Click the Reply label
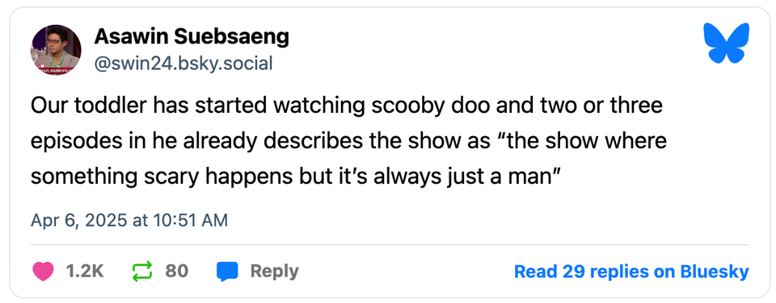 coord(274,272)
